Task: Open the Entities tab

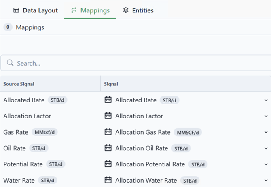Action: click(x=138, y=10)
